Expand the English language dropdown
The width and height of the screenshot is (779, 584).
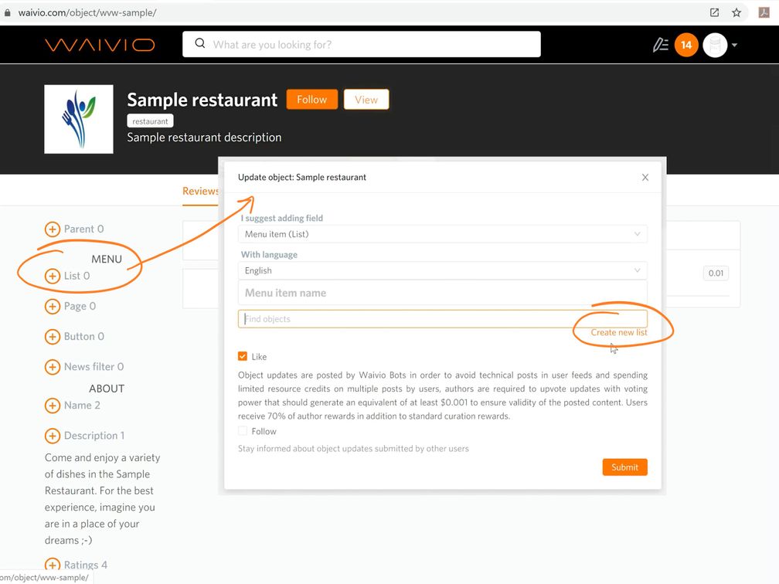coord(442,270)
